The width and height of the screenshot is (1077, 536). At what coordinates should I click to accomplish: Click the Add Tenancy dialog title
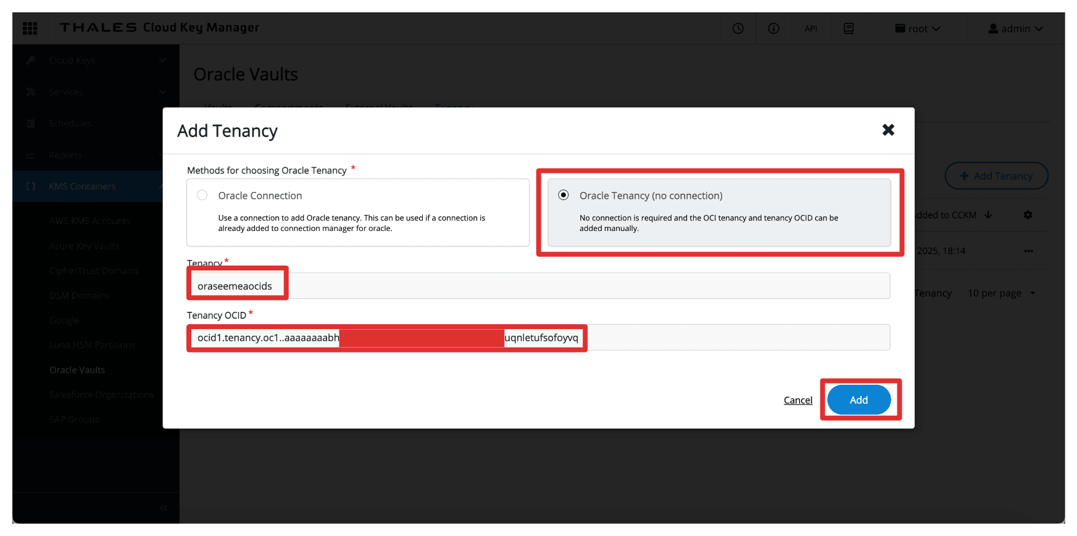tap(227, 131)
